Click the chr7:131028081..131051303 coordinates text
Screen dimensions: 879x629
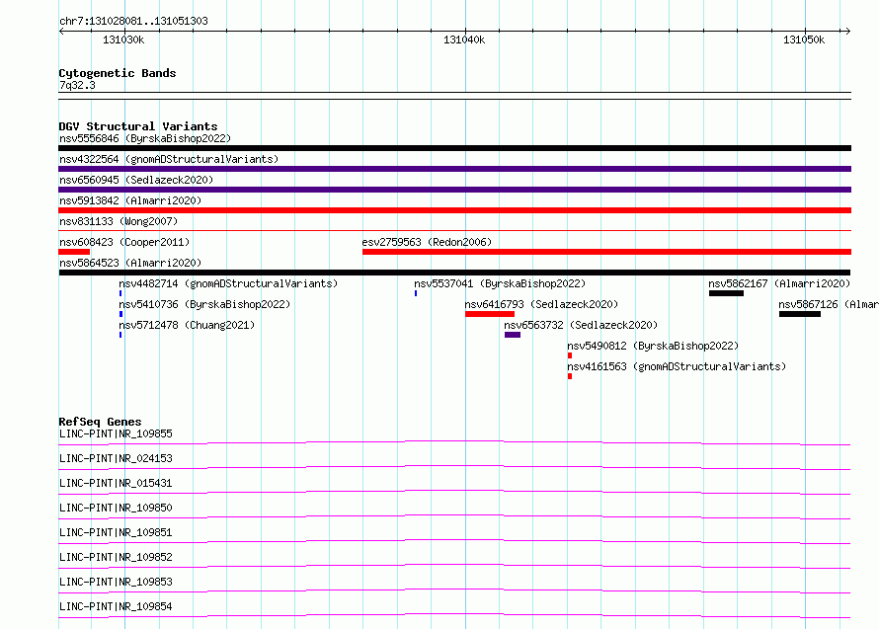coord(133,21)
